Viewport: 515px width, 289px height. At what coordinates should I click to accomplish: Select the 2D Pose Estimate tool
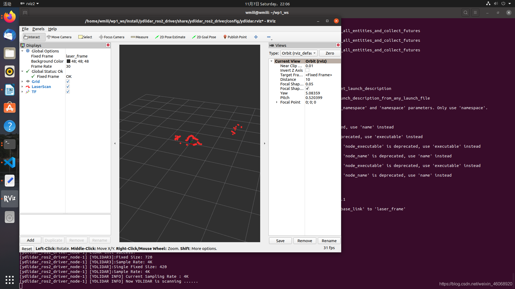(170, 37)
